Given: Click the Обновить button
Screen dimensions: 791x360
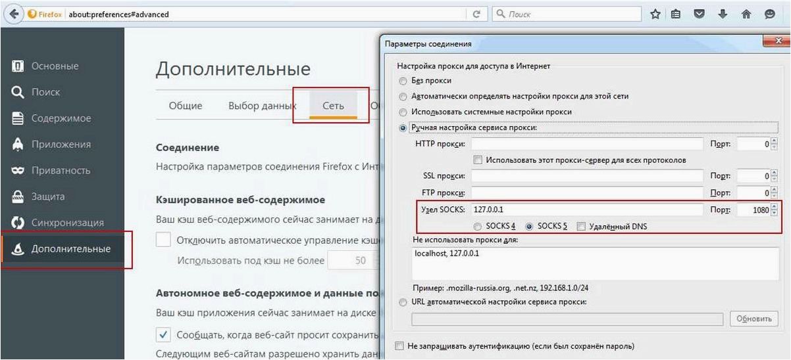Looking at the screenshot, I should pos(754,319).
